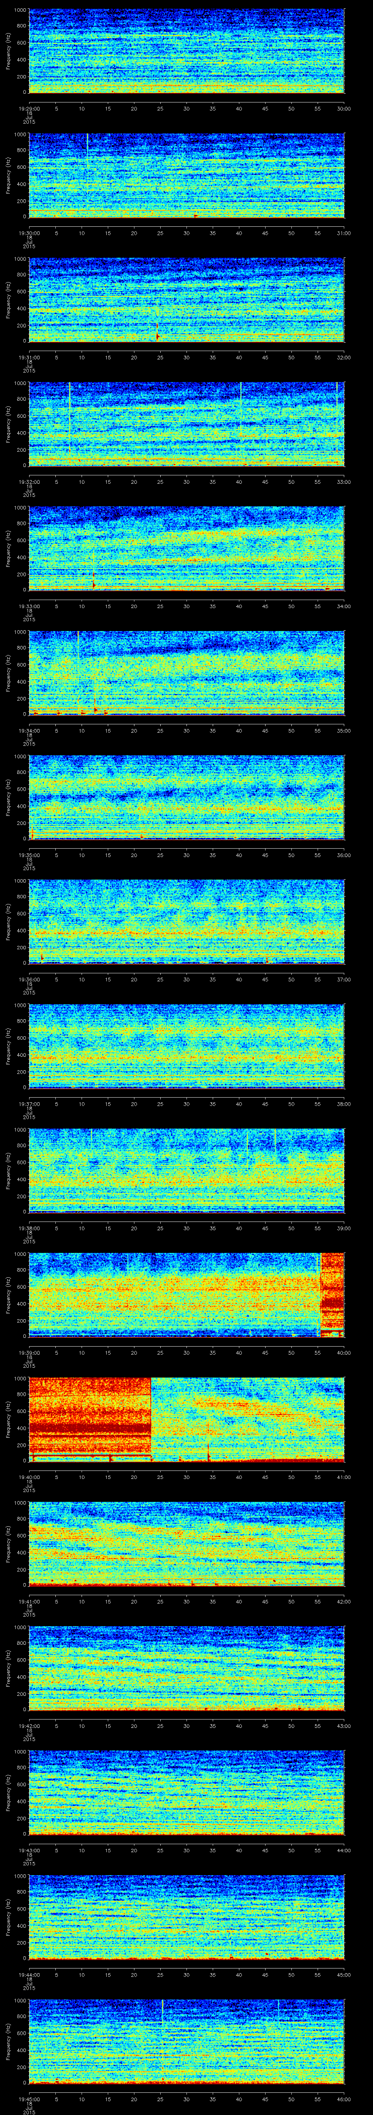The height and width of the screenshot is (2115, 373).
Task: Select the 19:37 spectrogram panel
Action: click(186, 1045)
